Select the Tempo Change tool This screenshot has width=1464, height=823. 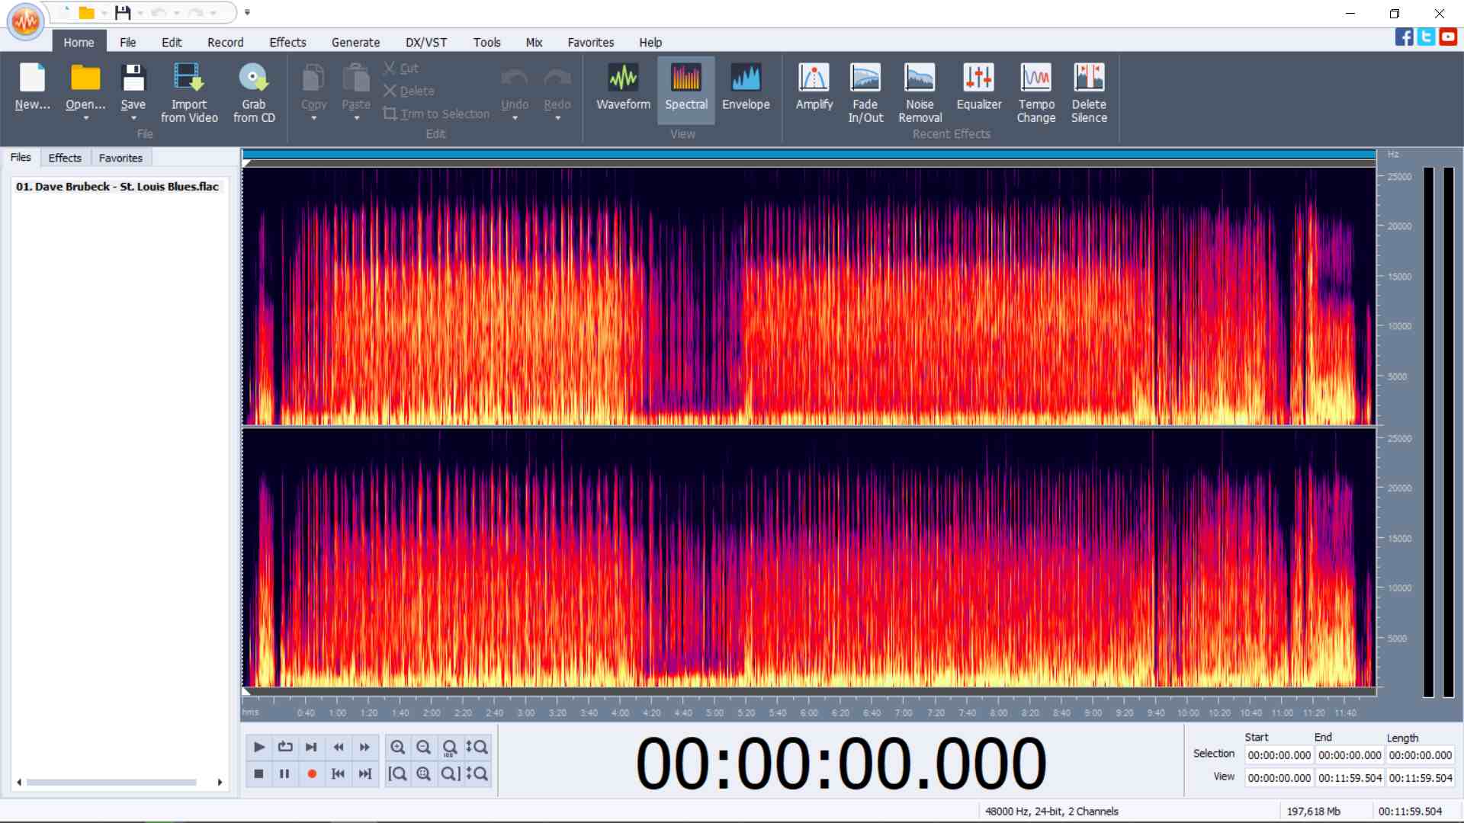coord(1035,92)
